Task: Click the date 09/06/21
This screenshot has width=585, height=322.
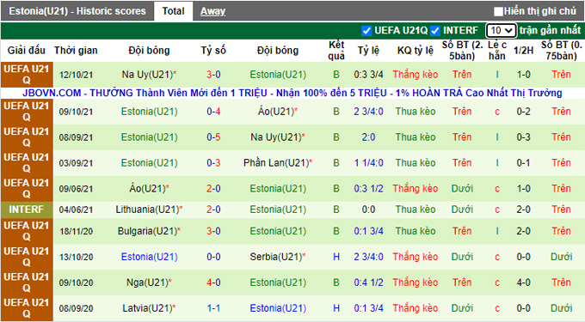Action: [76, 189]
